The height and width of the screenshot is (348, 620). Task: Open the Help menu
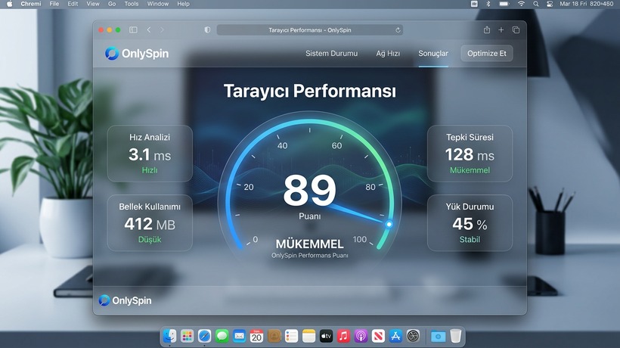click(x=183, y=4)
